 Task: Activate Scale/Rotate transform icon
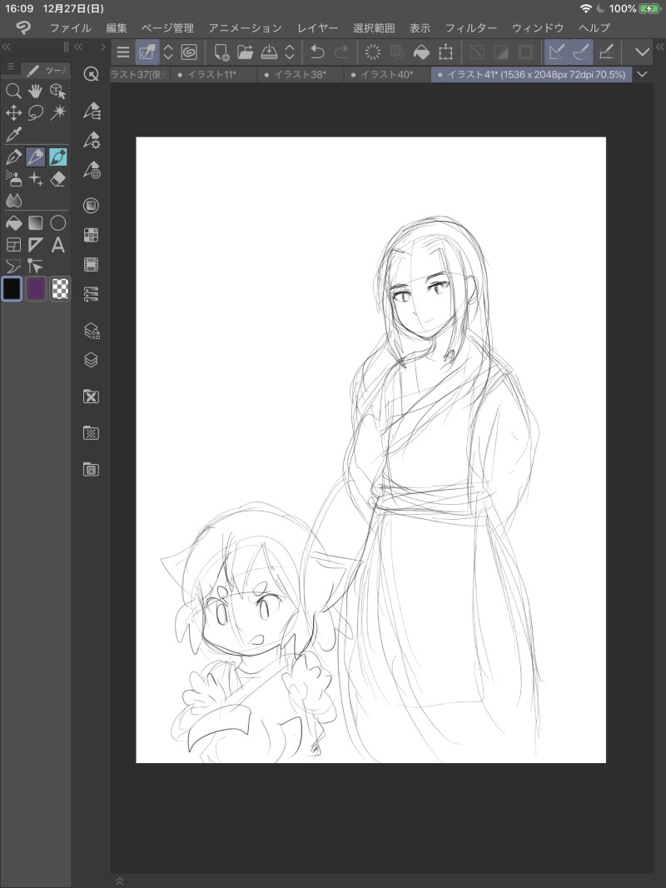pyautogui.click(x=446, y=52)
